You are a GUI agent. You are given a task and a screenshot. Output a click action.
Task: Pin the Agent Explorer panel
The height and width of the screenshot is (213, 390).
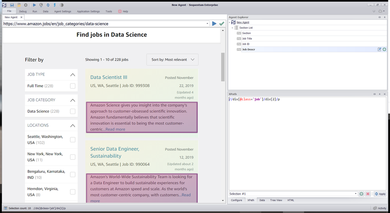[385, 17]
